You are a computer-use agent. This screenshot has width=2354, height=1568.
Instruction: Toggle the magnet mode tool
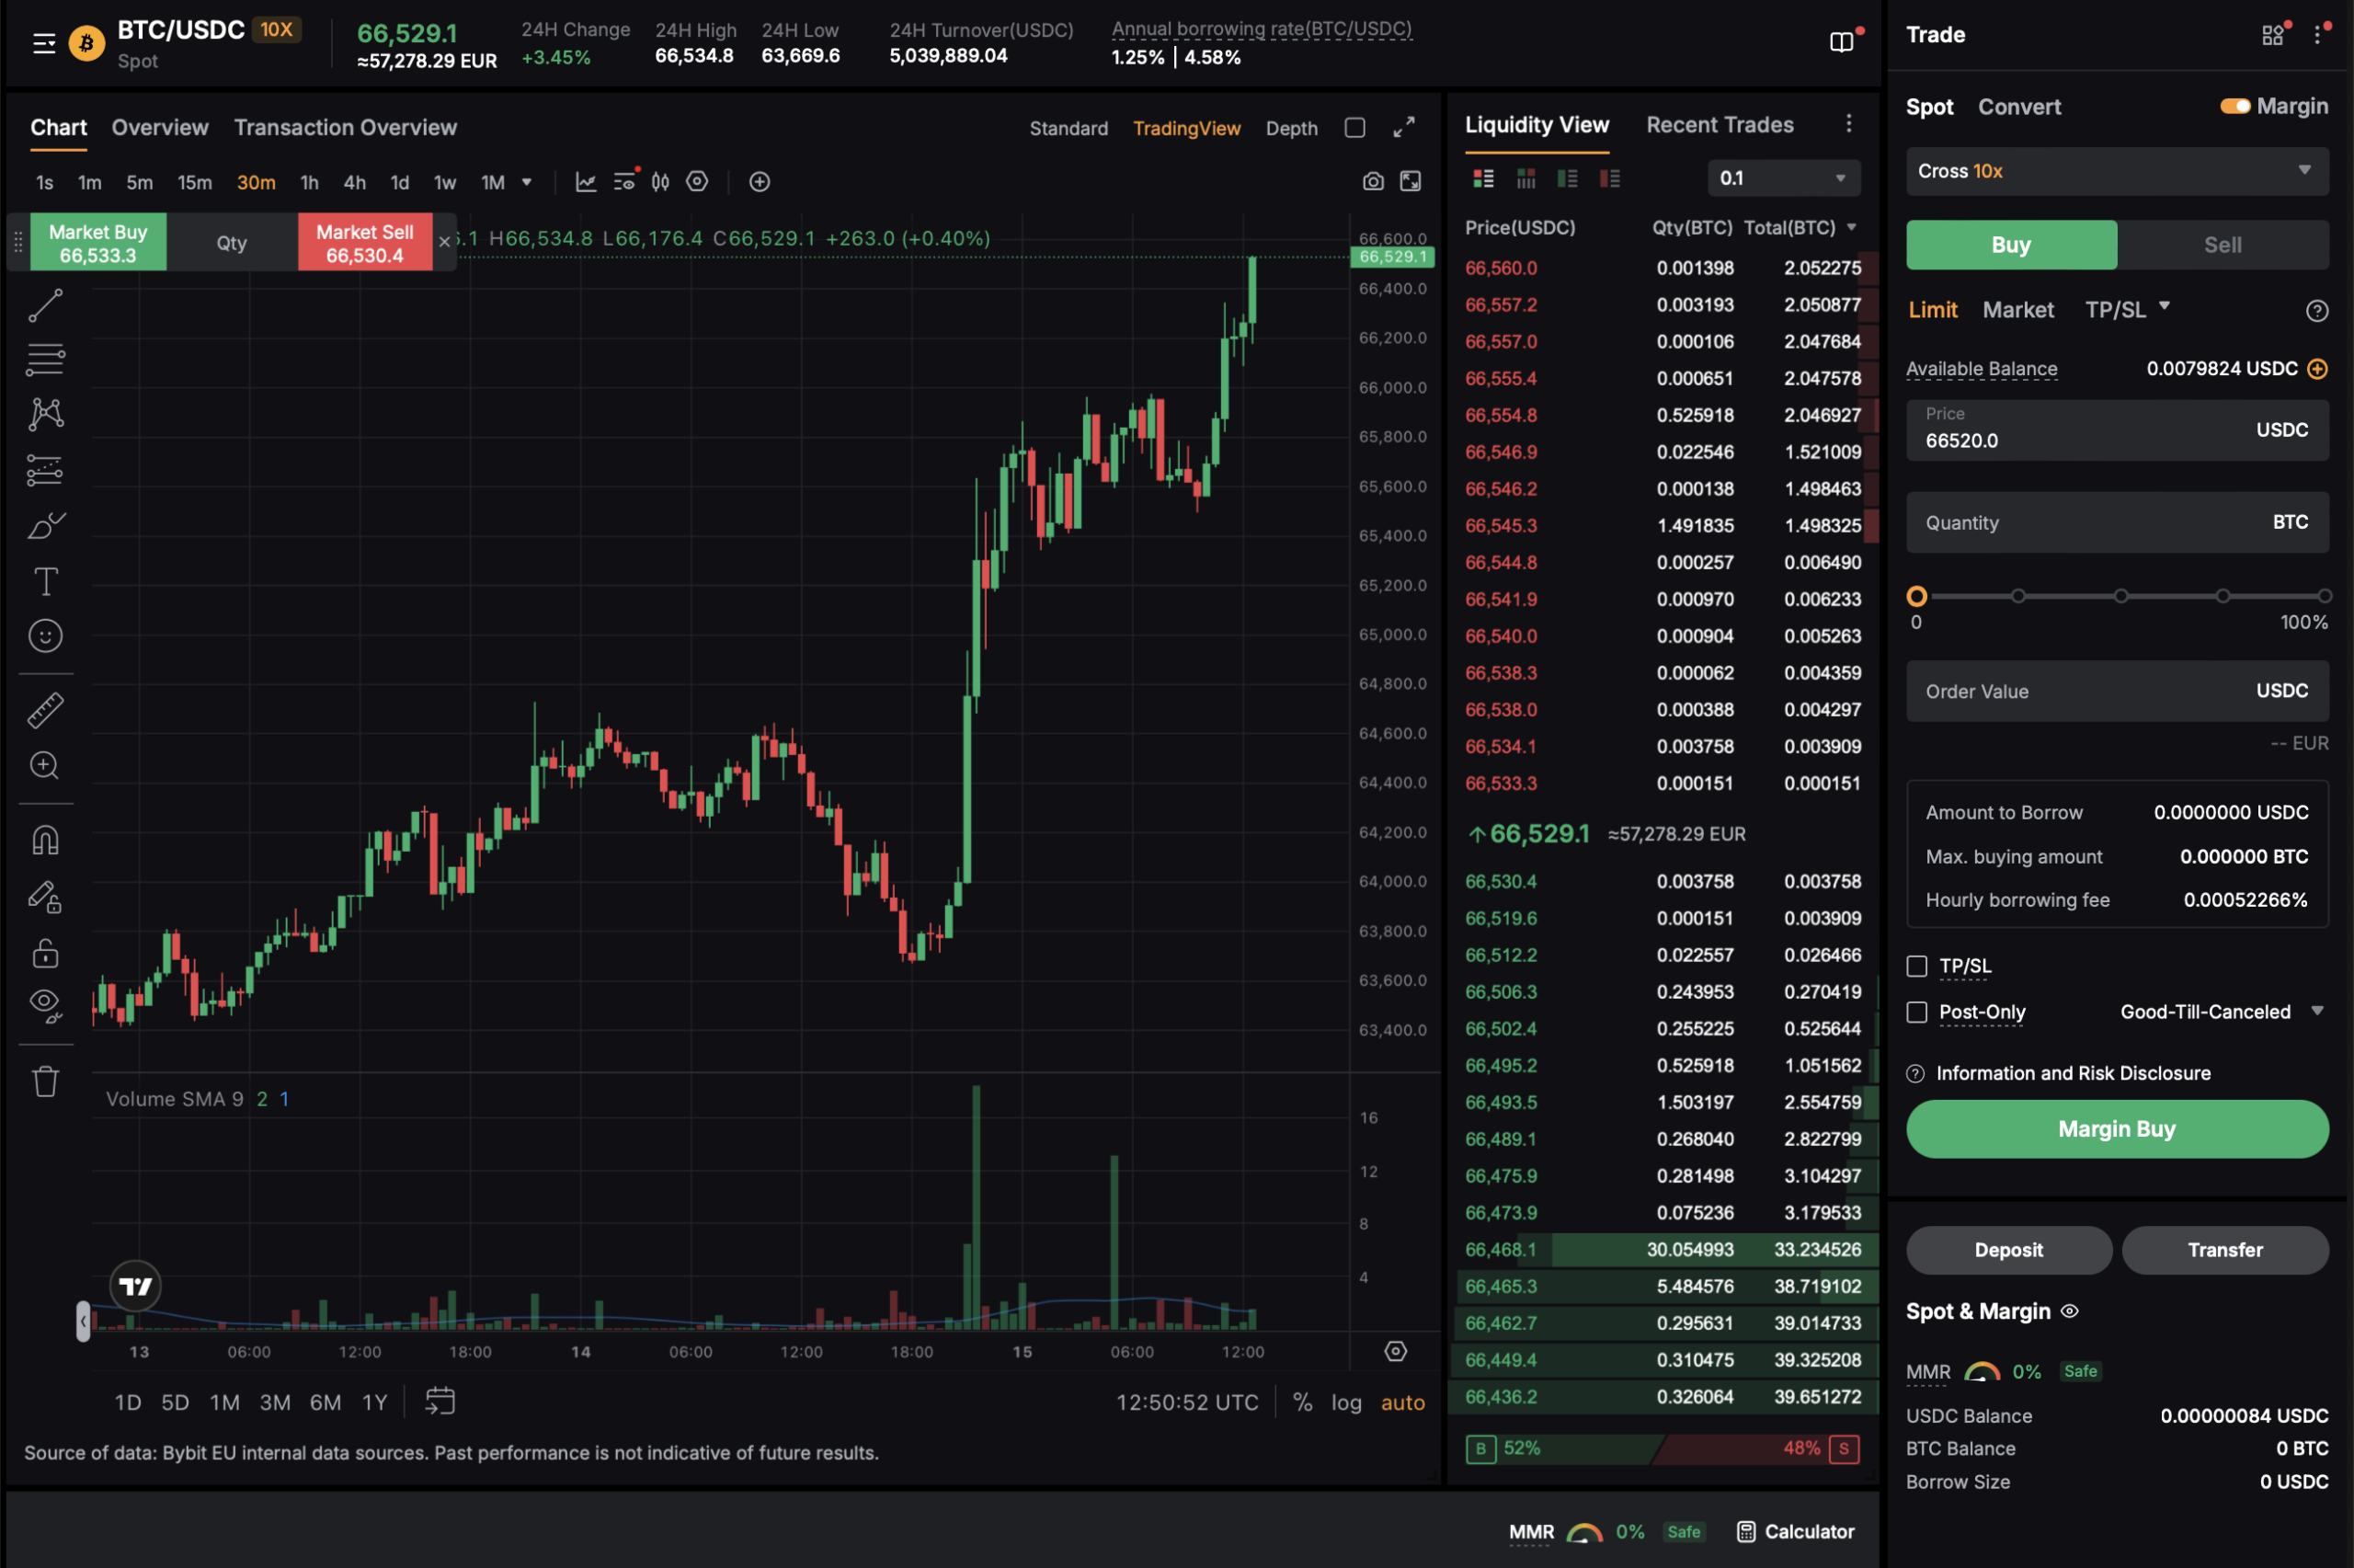point(45,840)
